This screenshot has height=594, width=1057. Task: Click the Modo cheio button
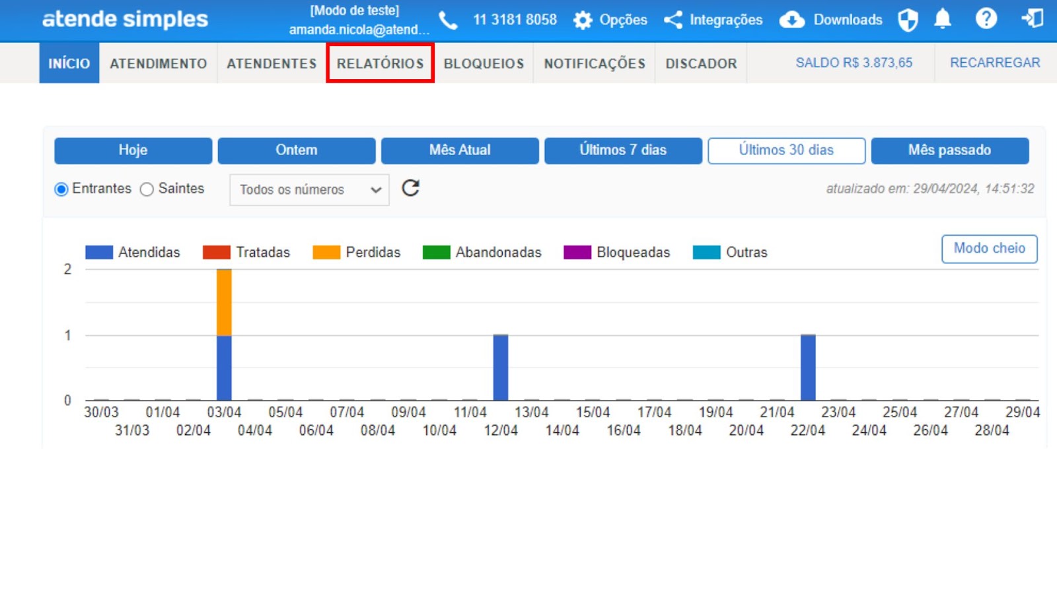989,249
